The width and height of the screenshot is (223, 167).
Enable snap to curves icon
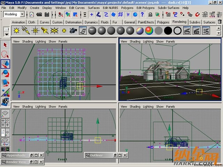pyautogui.click(x=175, y=15)
